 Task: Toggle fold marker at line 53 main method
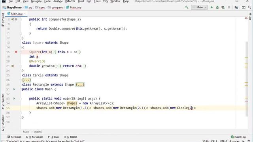(x=21, y=99)
